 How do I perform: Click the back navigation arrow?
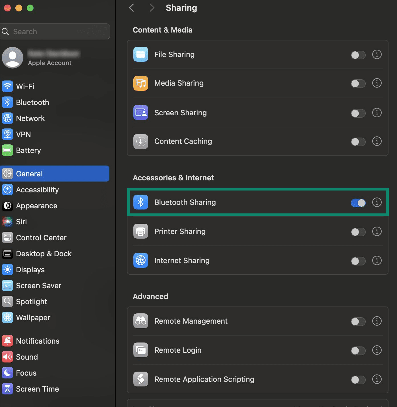[131, 8]
